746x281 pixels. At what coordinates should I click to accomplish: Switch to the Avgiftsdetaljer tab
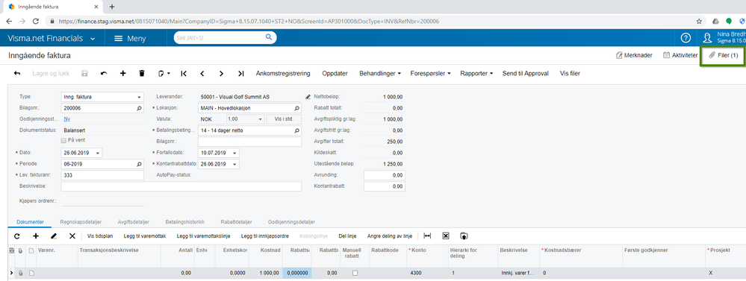tap(133, 221)
